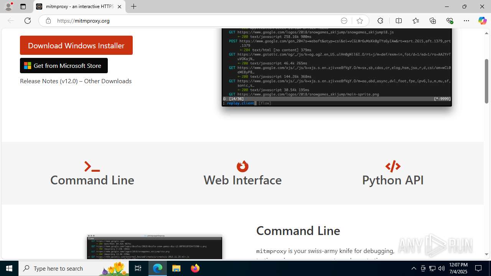
Task: Open tab actions menu icon
Action: tap(23, 7)
